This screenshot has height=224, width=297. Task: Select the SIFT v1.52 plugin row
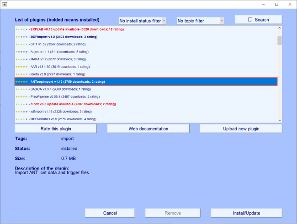click(x=146, y=44)
